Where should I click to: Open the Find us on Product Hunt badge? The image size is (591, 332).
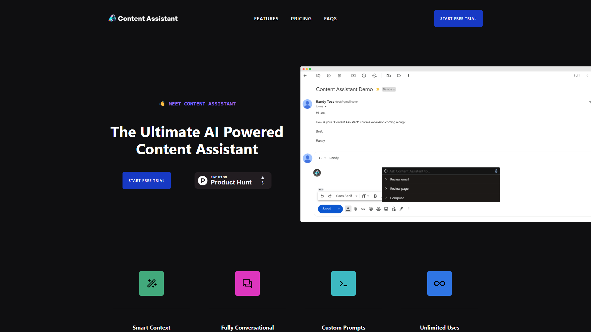click(x=233, y=180)
